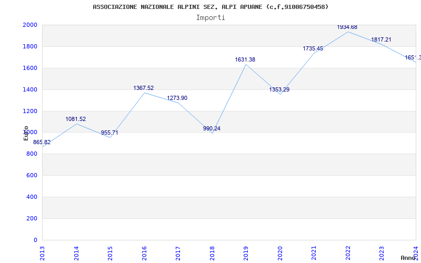This screenshot has height=263, width=421.
Task: Click x-axis year 2017
Action: coord(178,253)
